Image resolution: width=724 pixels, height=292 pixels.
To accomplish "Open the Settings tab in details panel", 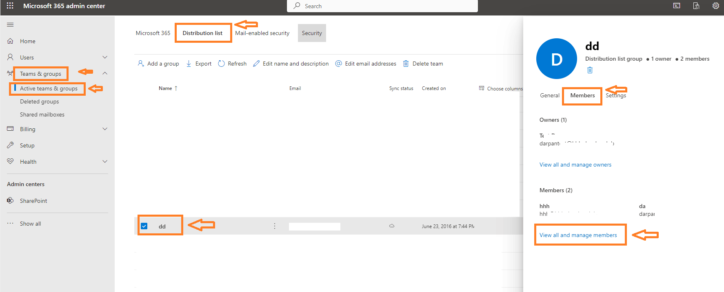I will coord(616,95).
